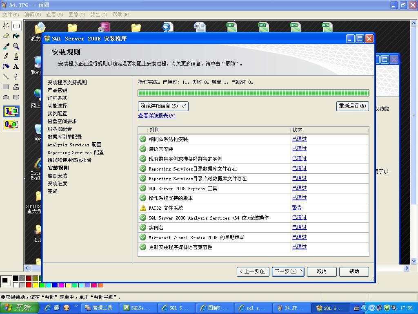The width and height of the screenshot is (418, 314).
Task: Click the FAT32 warning triangle icon
Action: click(x=143, y=208)
